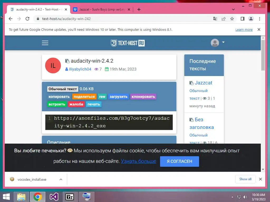Screen dimensions: 270x202
Task: Click the lock icon in address bar
Action: [x=38, y=19]
